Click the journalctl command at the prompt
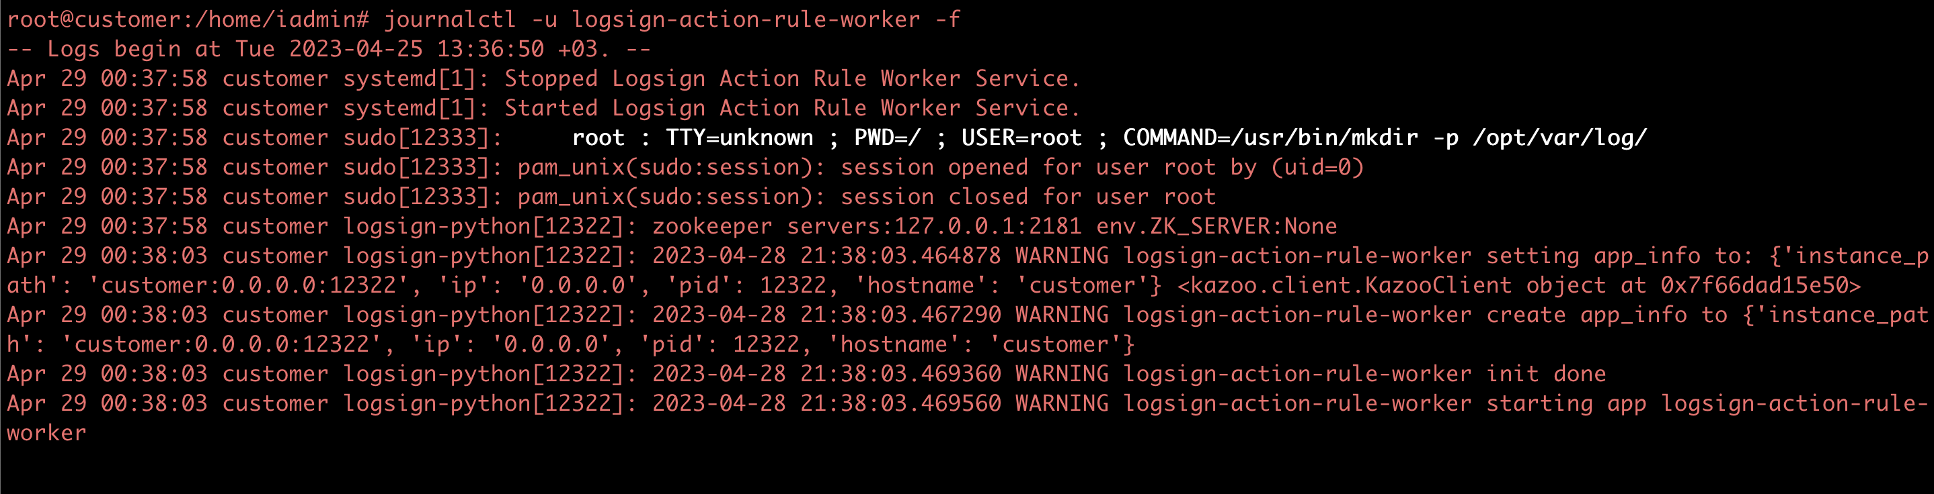The width and height of the screenshot is (1934, 494). point(672,19)
